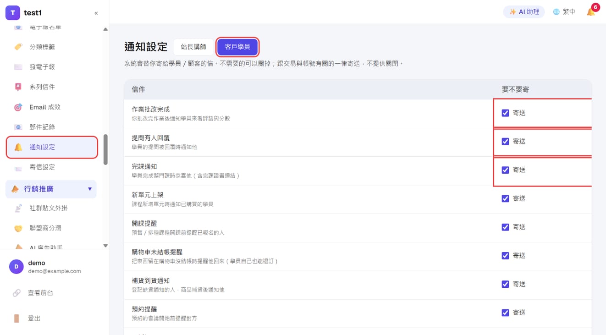Open the AI 助理 button
606x335 pixels.
coord(524,12)
